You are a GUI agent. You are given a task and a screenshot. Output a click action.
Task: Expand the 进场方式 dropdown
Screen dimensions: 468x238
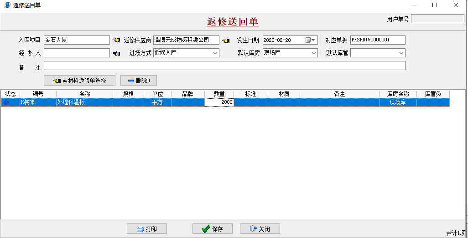coord(215,53)
